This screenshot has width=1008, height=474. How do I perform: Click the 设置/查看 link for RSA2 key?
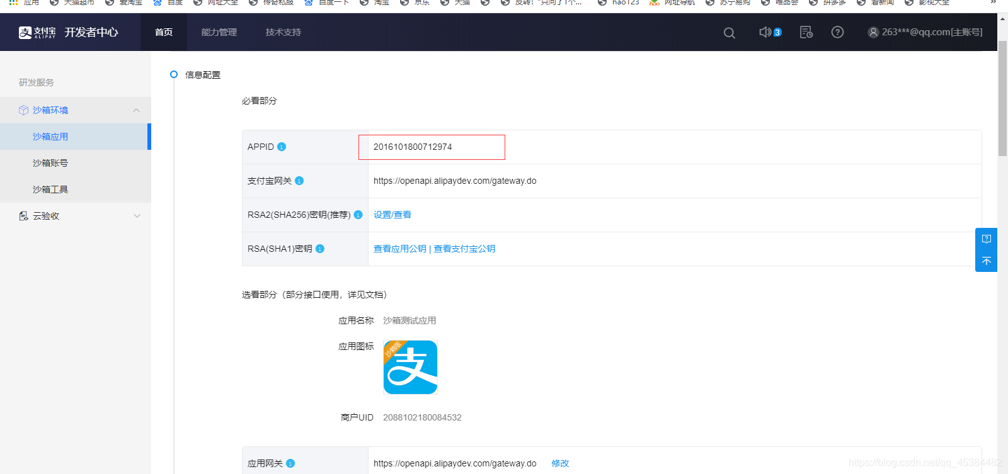pos(392,215)
